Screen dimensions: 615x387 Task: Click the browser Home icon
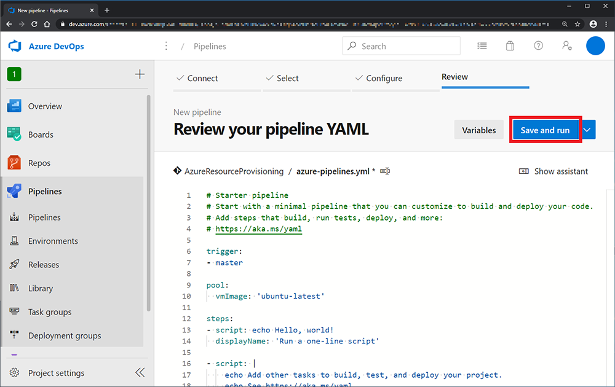(47, 25)
